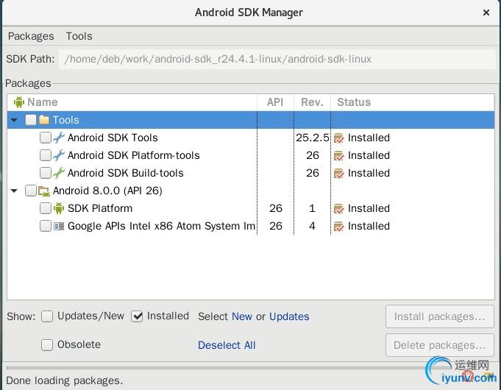Viewport: 501px width, 390px height.
Task: Open the Tools menu in menu bar
Action: click(79, 36)
